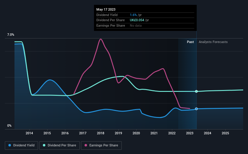Select the teal dividend-per-share data point marker
The width and height of the screenshot is (248, 154).
[196, 91]
